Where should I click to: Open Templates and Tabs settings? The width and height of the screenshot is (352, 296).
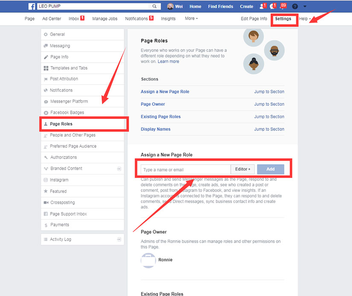(82, 68)
